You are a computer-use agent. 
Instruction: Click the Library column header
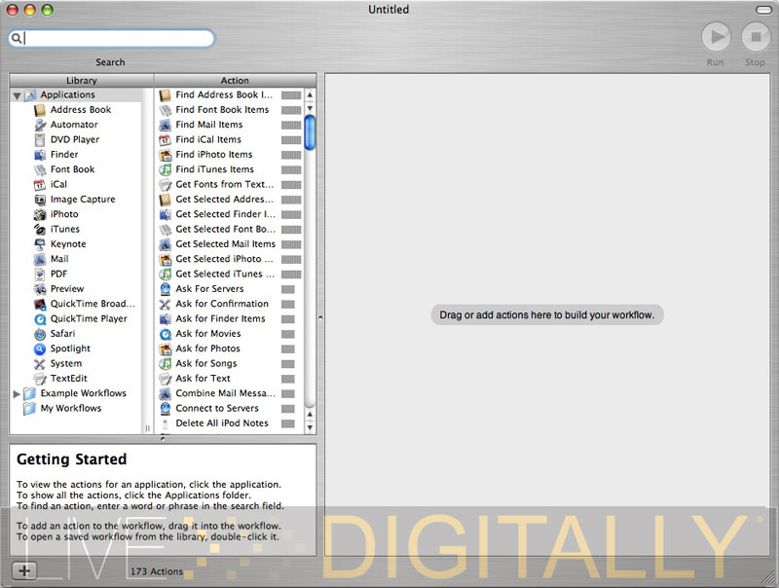click(82, 81)
